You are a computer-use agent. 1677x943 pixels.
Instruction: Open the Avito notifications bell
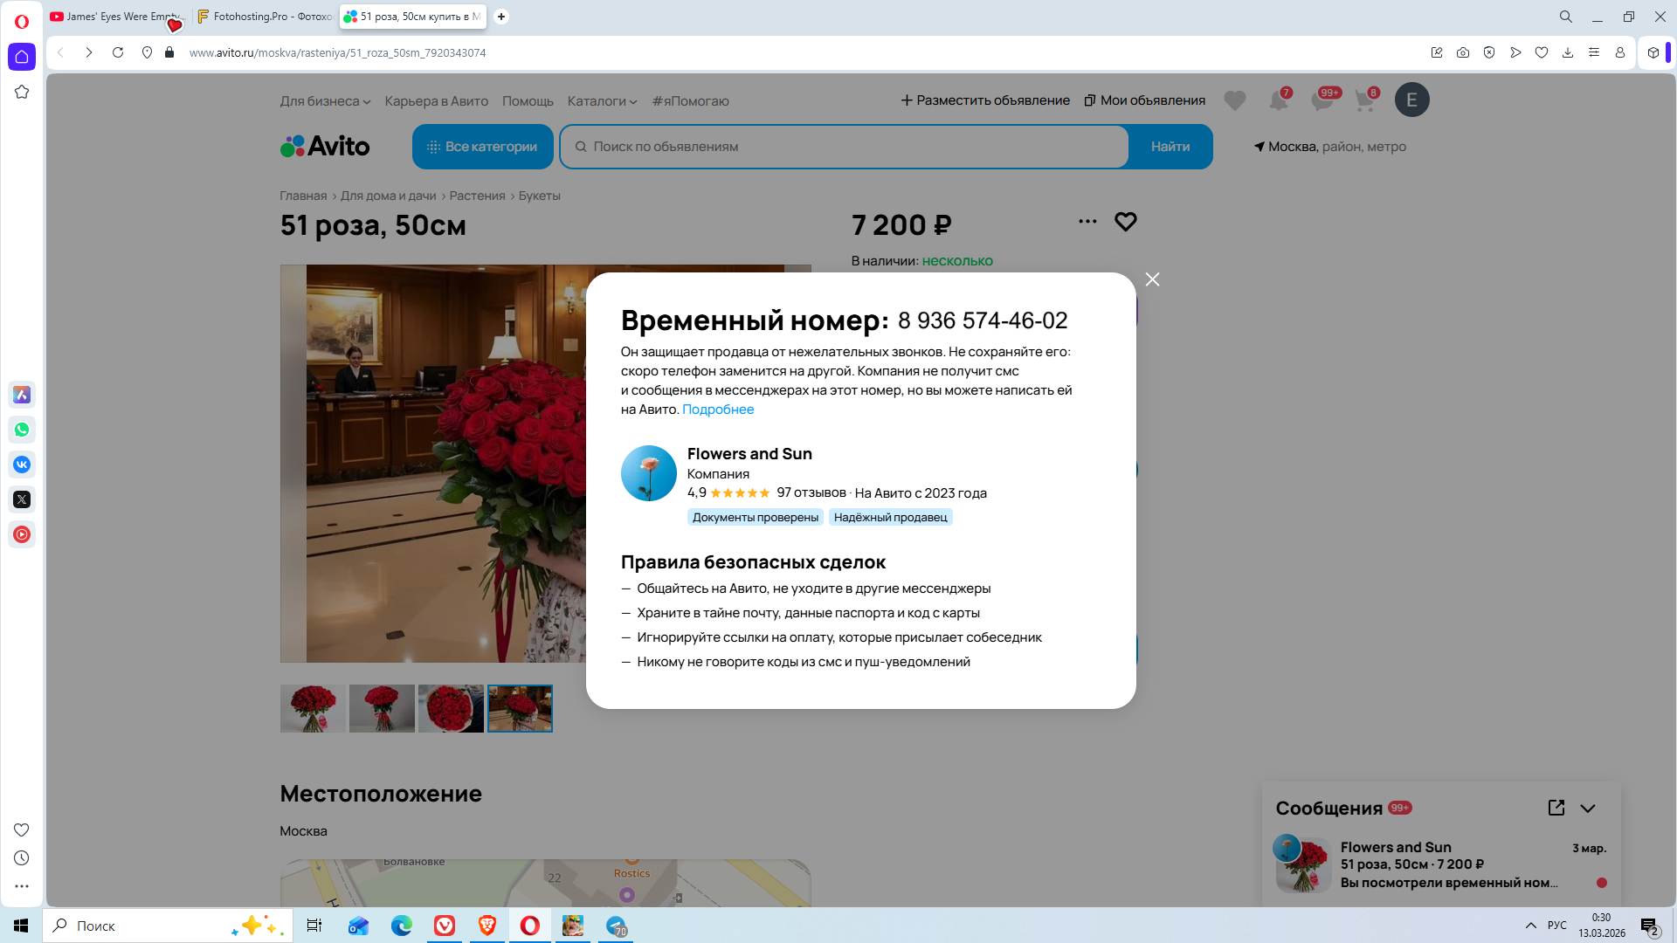tap(1278, 100)
